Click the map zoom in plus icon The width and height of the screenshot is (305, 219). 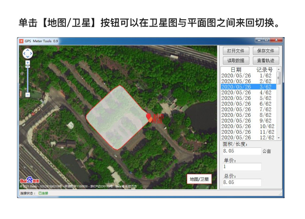(28, 63)
